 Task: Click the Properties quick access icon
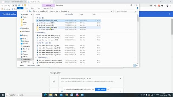click(22, 5)
